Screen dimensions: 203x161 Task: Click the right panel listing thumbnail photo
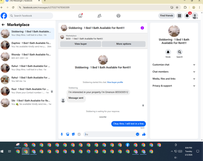pyautogui.click(x=174, y=31)
